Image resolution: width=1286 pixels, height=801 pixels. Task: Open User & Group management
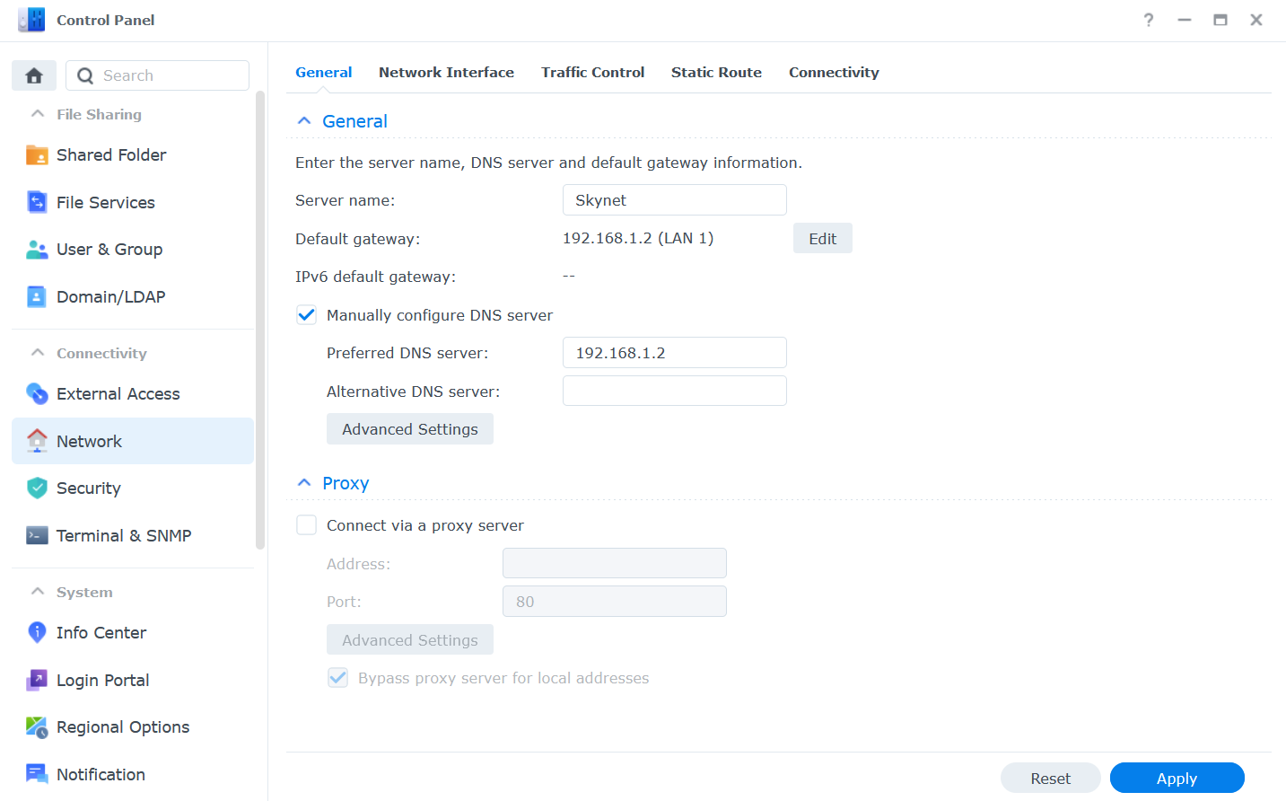pyautogui.click(x=37, y=249)
